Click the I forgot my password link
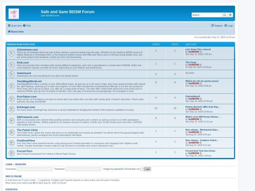The image size is (255, 191). pos(113,169)
